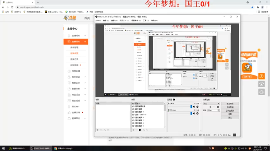The image size is (270, 151).
Task: Enter studio mode via 工作室模式 button
Action: (x=230, y=111)
